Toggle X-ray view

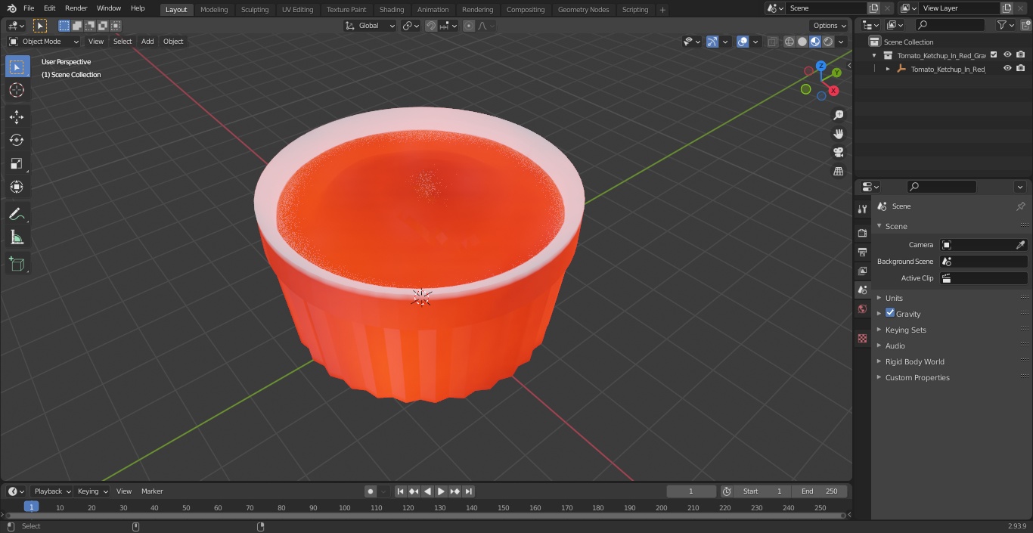point(772,42)
